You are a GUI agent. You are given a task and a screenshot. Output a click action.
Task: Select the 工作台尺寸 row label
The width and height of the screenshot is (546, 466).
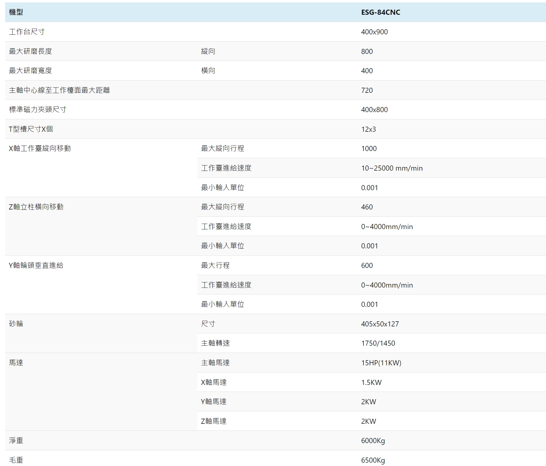point(27,32)
